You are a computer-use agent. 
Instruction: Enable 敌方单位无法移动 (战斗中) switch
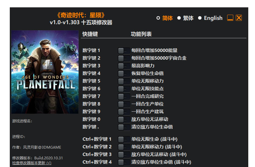[124, 155]
